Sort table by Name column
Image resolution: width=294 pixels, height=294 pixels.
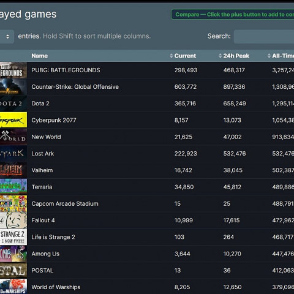[x=40, y=56]
